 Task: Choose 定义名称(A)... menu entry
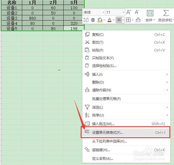126,158
